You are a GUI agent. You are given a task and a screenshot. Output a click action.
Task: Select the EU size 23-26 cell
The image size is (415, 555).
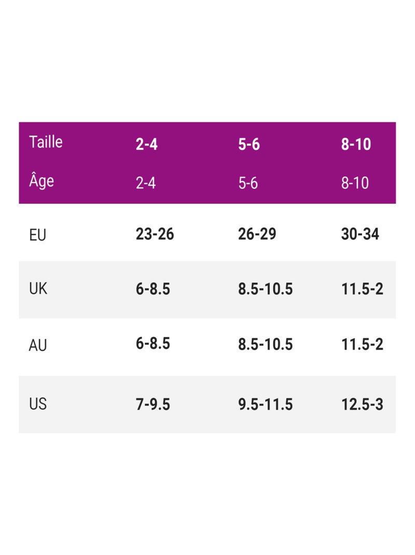click(155, 234)
